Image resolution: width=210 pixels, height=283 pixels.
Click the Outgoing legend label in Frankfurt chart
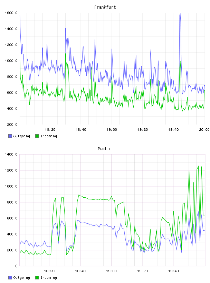(21, 136)
